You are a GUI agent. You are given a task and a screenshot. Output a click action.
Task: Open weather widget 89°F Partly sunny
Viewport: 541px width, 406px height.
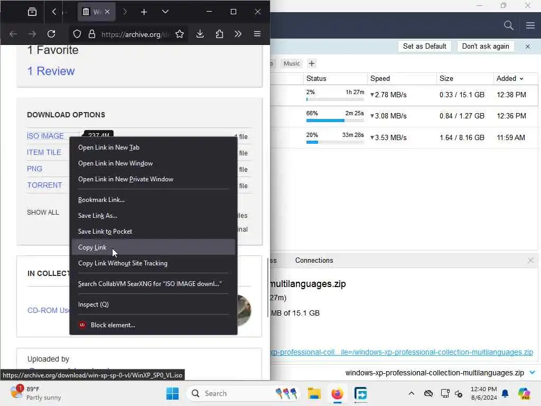coord(35,393)
